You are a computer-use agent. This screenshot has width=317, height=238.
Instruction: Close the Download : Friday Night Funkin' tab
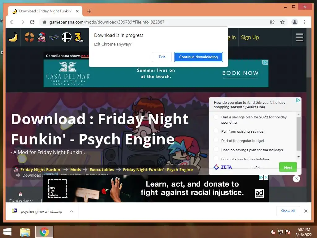pyautogui.click(x=77, y=11)
